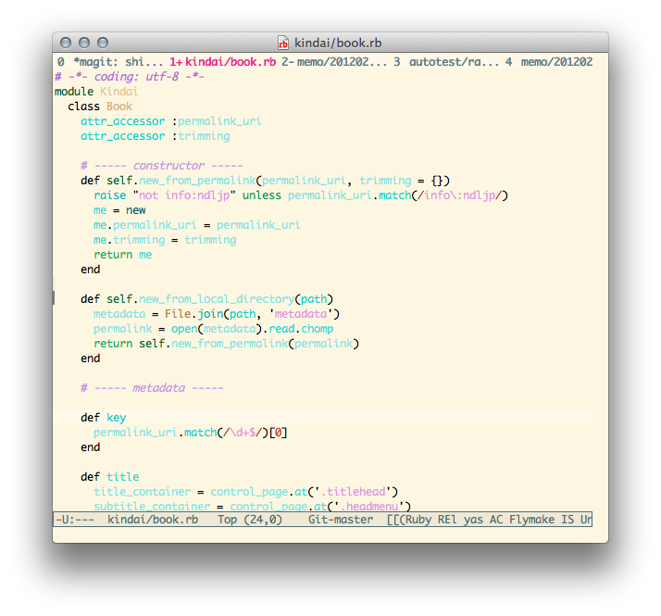The height and width of the screenshot is (616, 661).
Task: Click the class name Book
Action: pyautogui.click(x=119, y=107)
